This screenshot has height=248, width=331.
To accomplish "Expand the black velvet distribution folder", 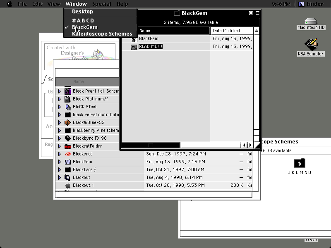I will click(60, 115).
